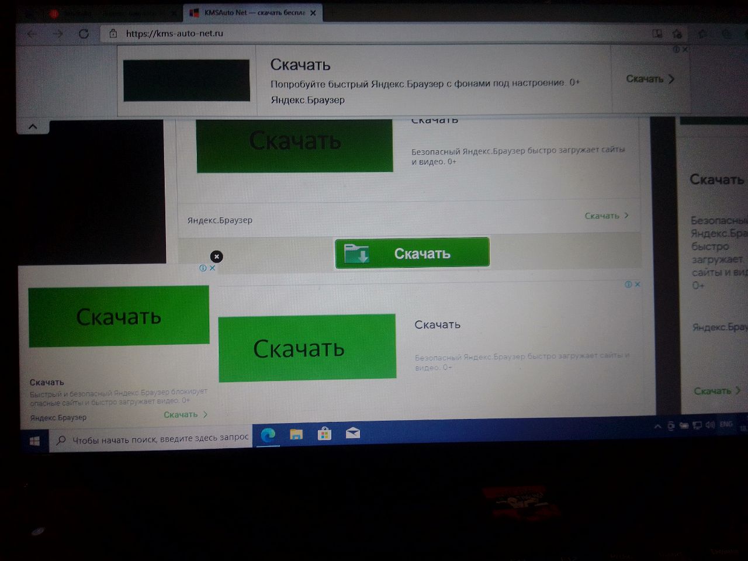Viewport: 748px width, 561px height.
Task: Open ad info icon on bottom-left ad
Action: (x=203, y=268)
